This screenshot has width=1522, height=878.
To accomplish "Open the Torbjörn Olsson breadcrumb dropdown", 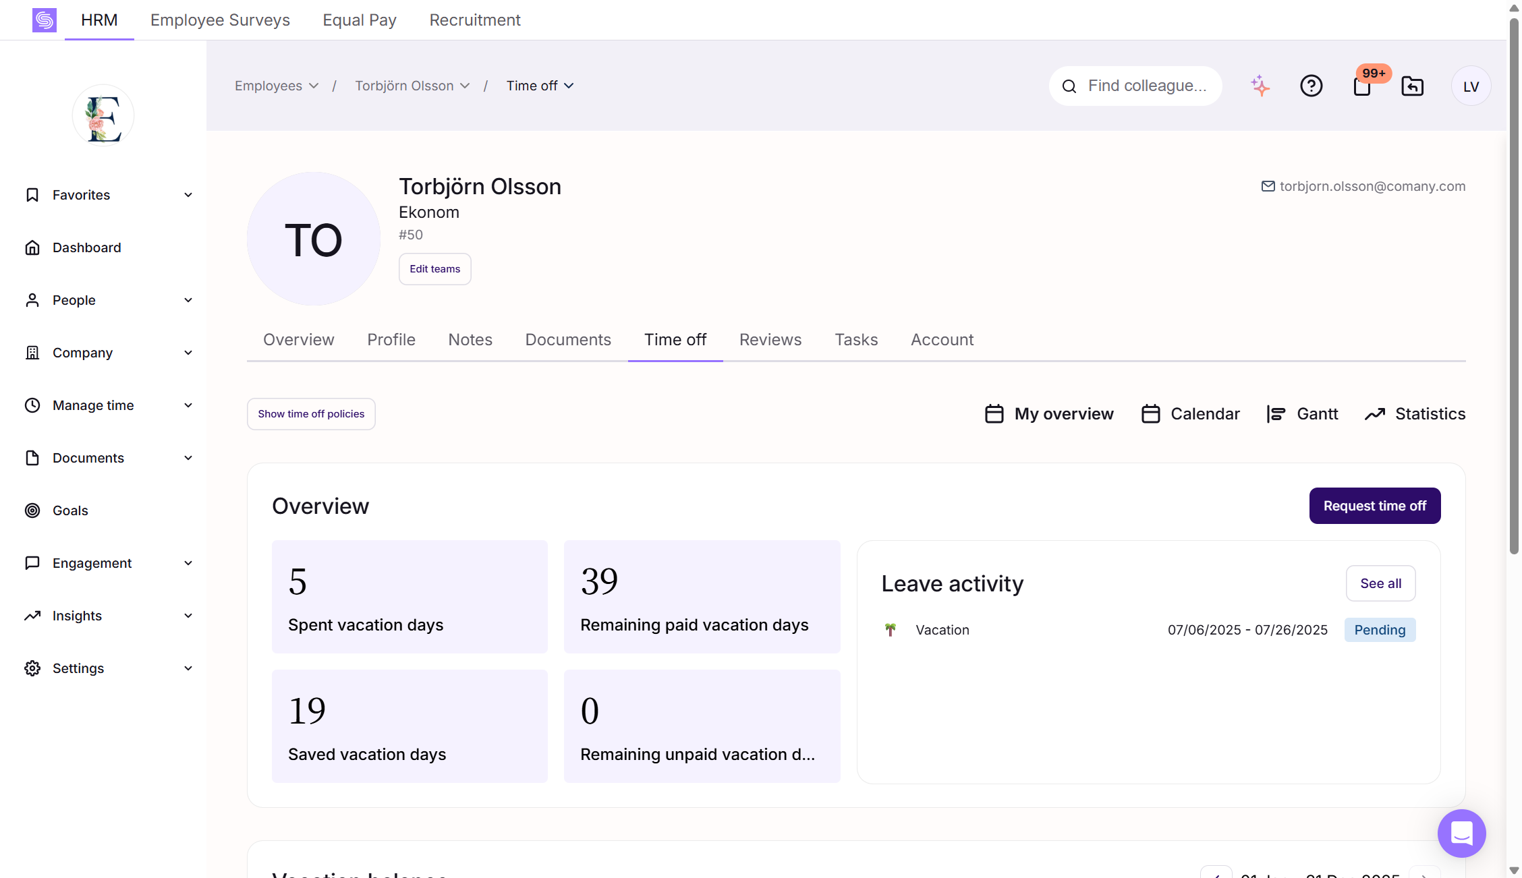I will coord(412,86).
